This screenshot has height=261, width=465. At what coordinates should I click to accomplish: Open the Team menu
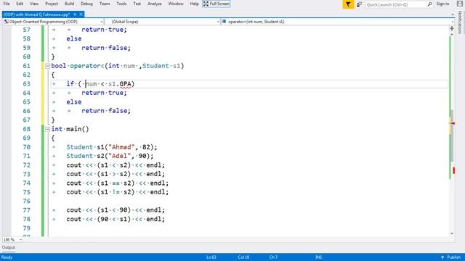pyautogui.click(x=105, y=4)
